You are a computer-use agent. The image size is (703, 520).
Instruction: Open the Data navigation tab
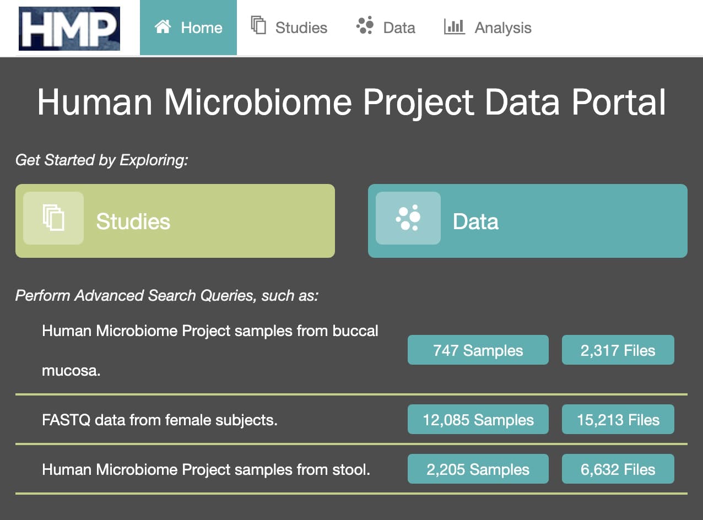click(386, 28)
